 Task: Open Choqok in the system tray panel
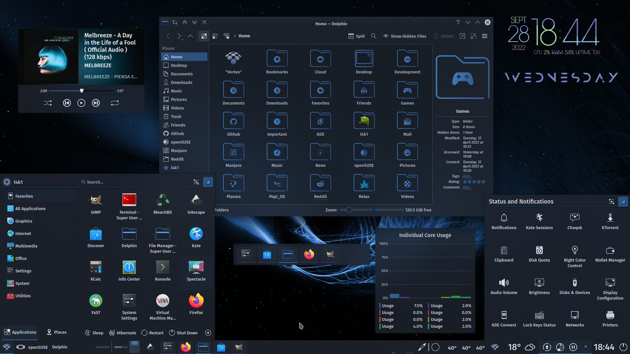pyautogui.click(x=575, y=221)
